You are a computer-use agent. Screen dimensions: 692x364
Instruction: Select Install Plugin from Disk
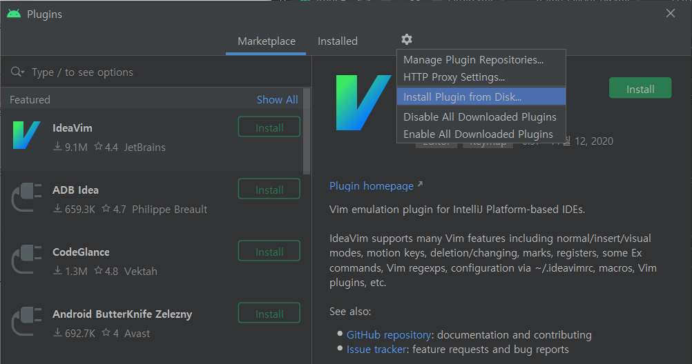tap(481, 97)
